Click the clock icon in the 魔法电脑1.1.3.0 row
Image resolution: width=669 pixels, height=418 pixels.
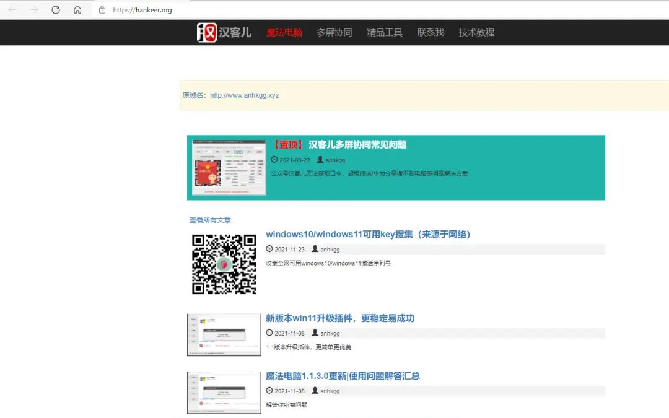tap(269, 390)
